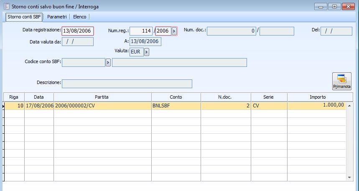Select the conto cell BNLSBF
This screenshot has height=191, width=359.
(x=176, y=106)
